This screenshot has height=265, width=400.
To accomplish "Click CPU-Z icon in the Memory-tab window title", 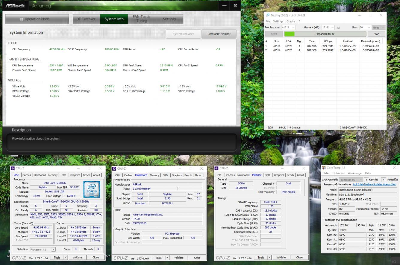I will 217,169.
